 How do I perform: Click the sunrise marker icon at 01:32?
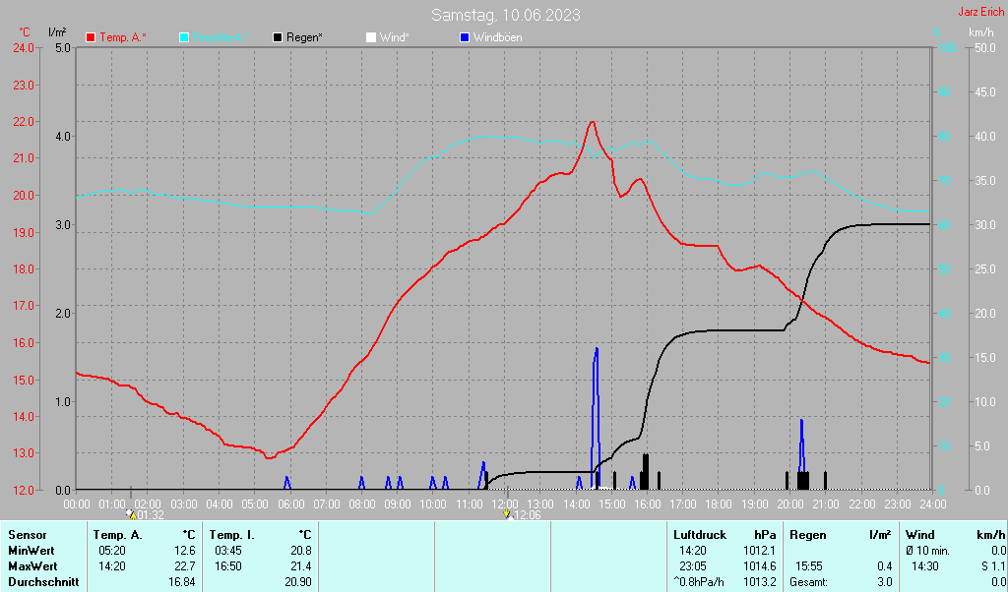tap(131, 515)
